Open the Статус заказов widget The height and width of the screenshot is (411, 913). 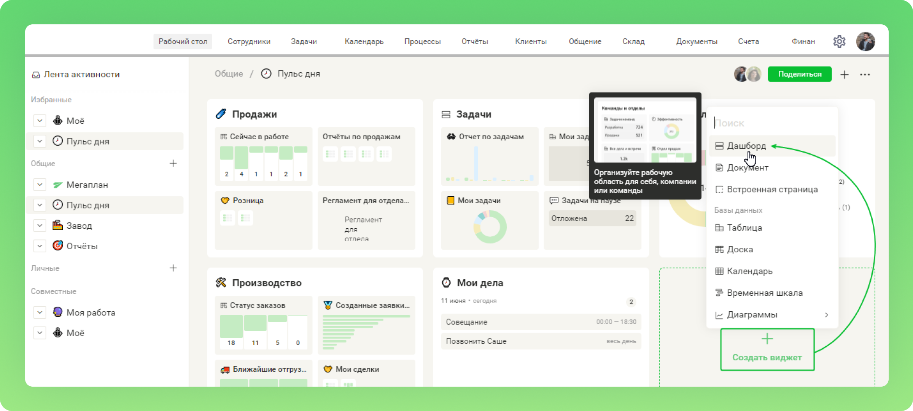coord(264,325)
